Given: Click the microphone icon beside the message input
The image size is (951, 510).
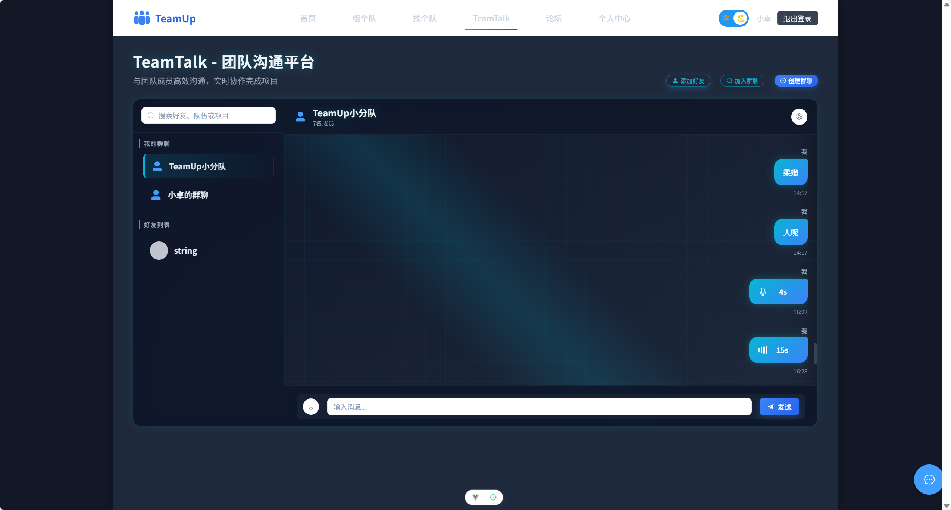Looking at the screenshot, I should tap(311, 407).
